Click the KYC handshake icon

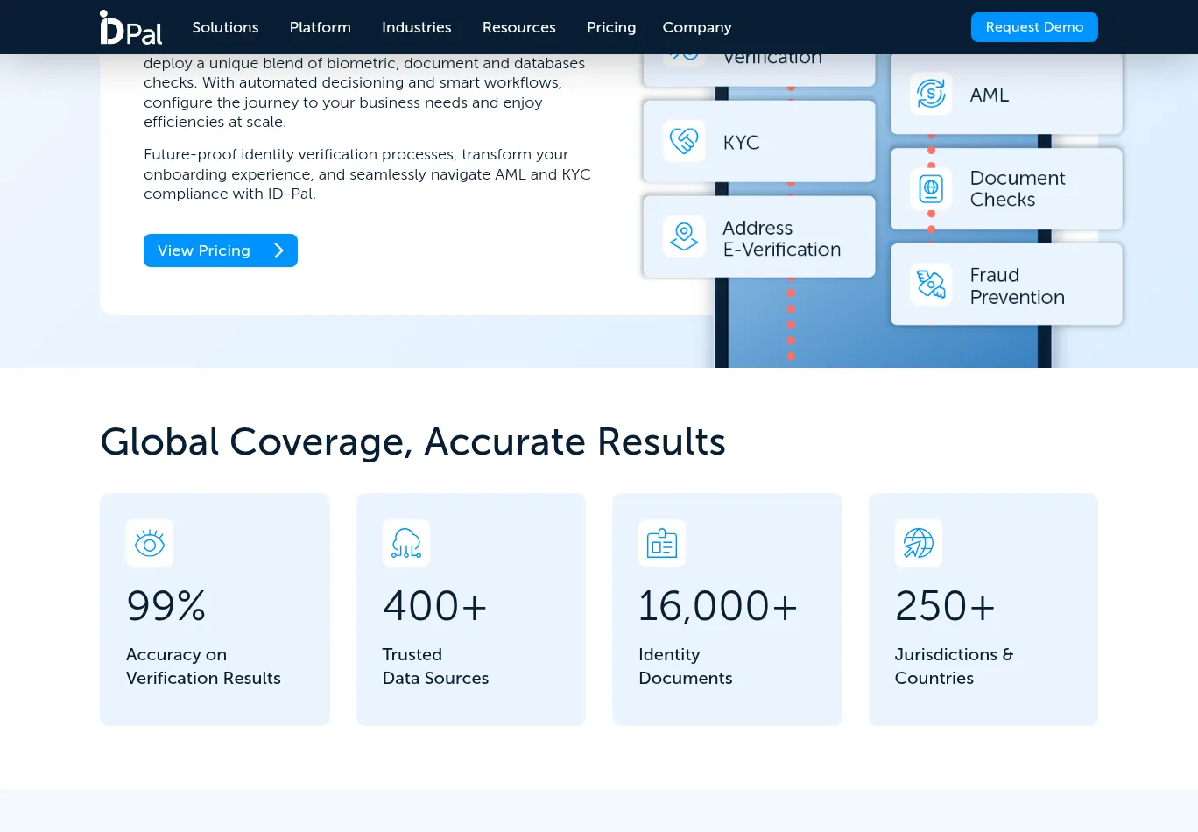pyautogui.click(x=683, y=141)
